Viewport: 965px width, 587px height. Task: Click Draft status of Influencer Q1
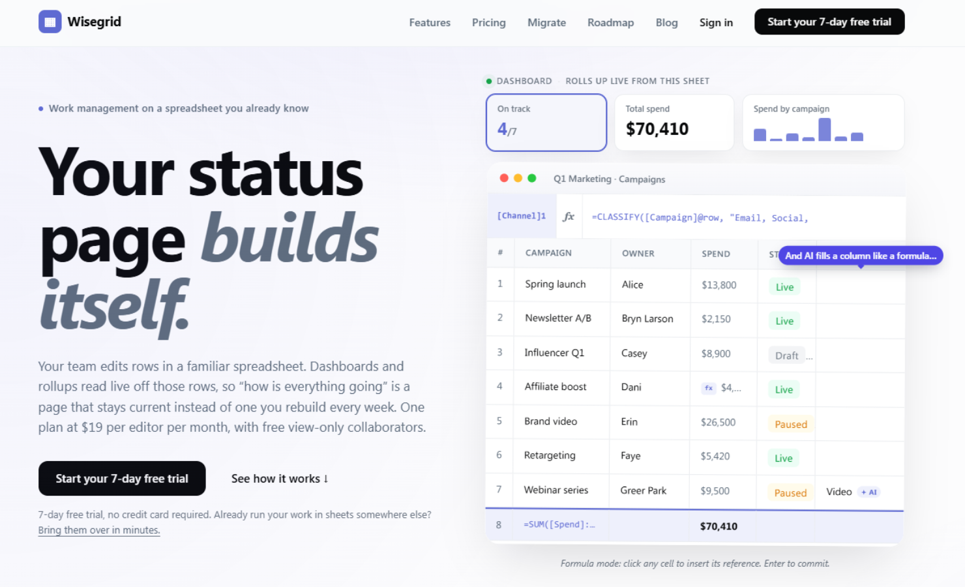point(786,355)
